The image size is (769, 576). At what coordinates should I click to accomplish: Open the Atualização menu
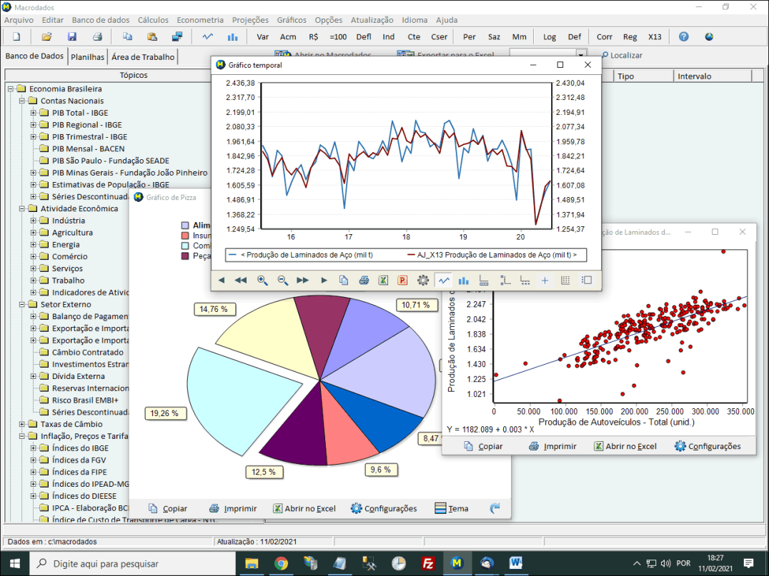point(372,20)
